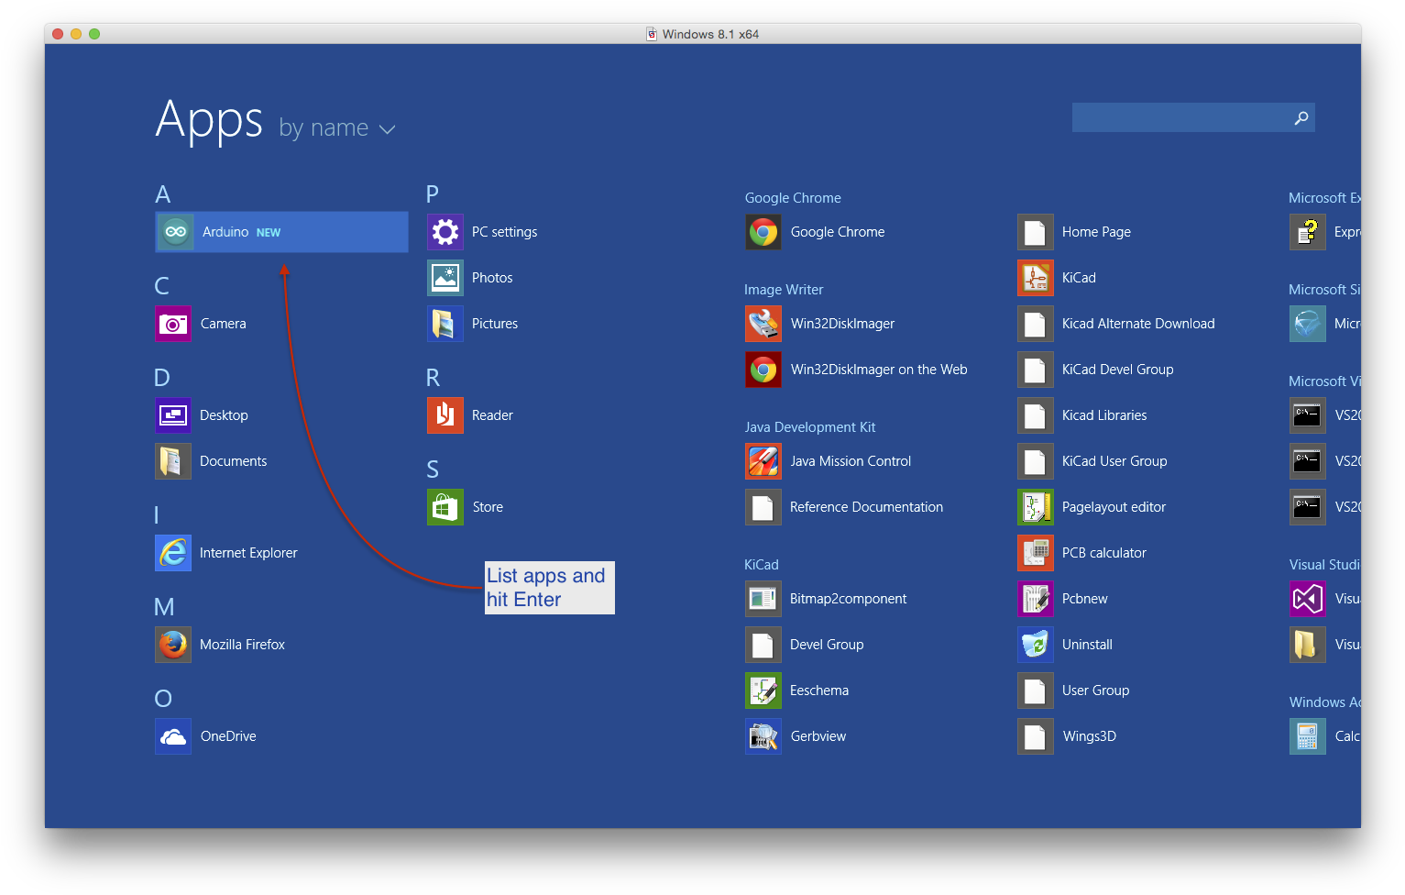Click the Windows 8.1 x64 title bar text
1405x895 pixels.
[710, 34]
